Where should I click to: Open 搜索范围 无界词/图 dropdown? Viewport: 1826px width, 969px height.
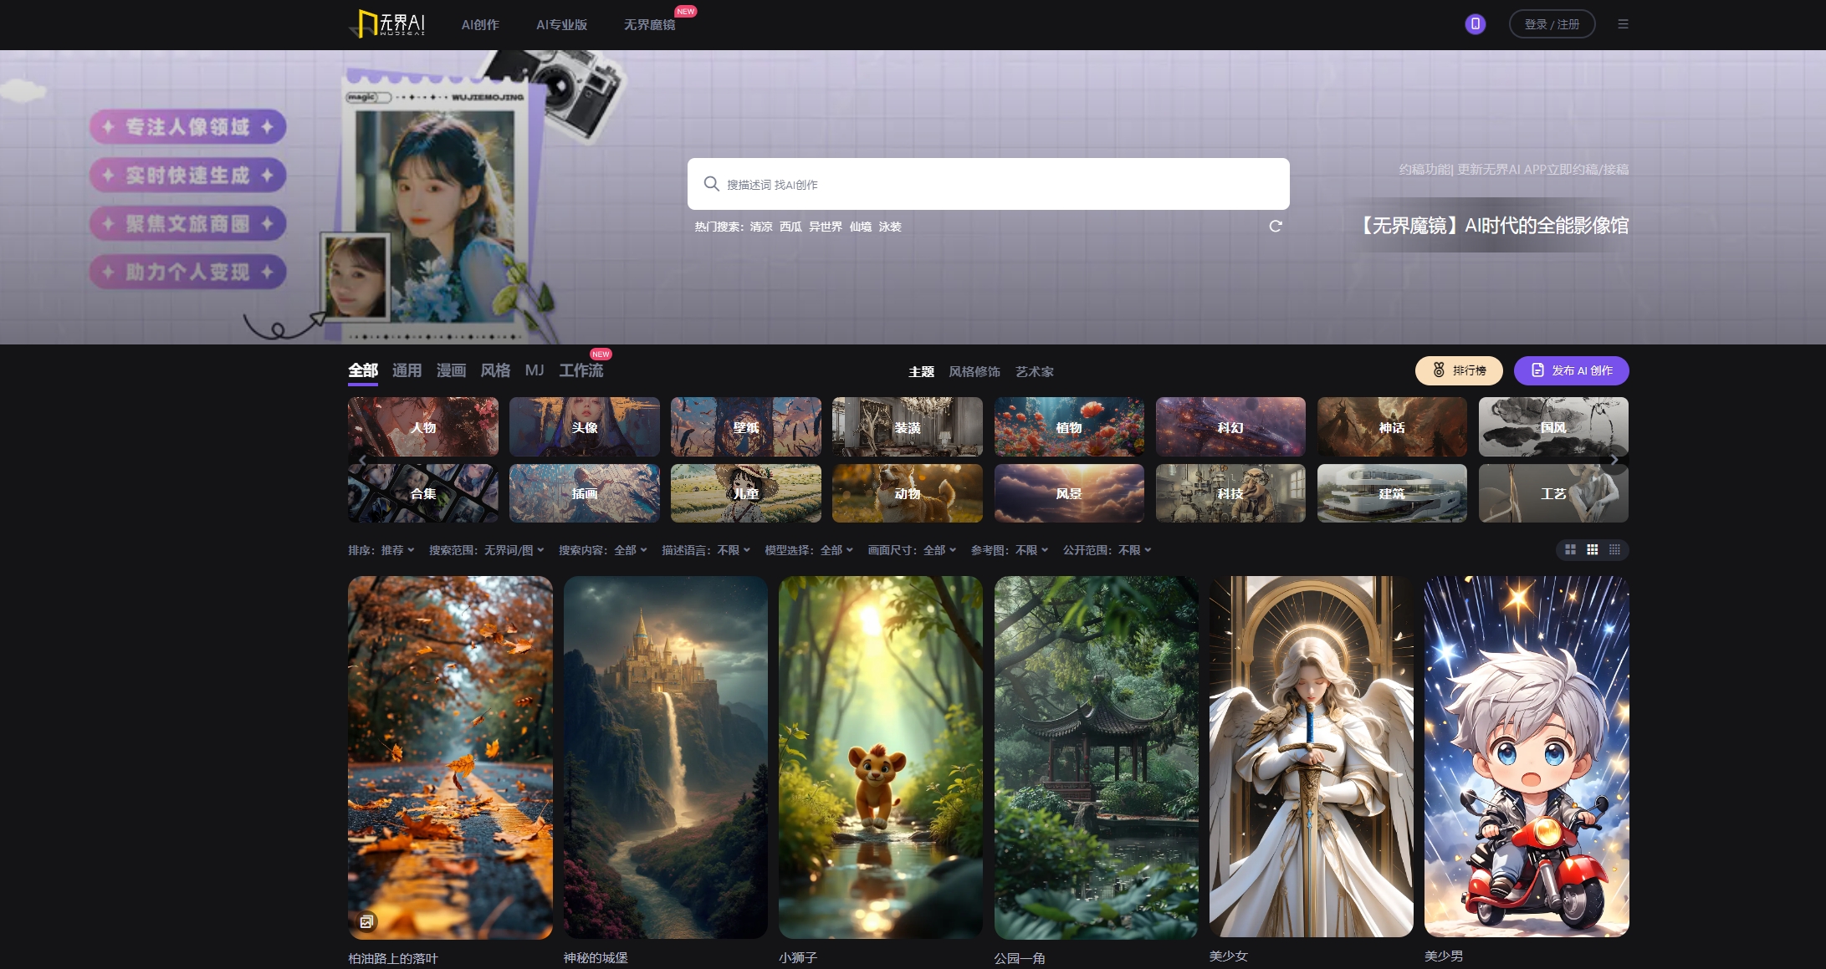pos(487,550)
